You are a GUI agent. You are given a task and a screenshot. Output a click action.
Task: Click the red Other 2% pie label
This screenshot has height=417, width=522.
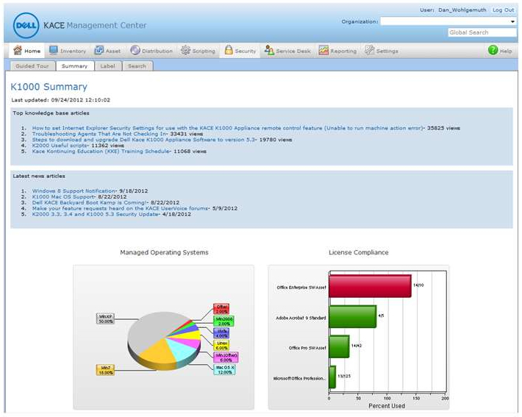(x=221, y=309)
